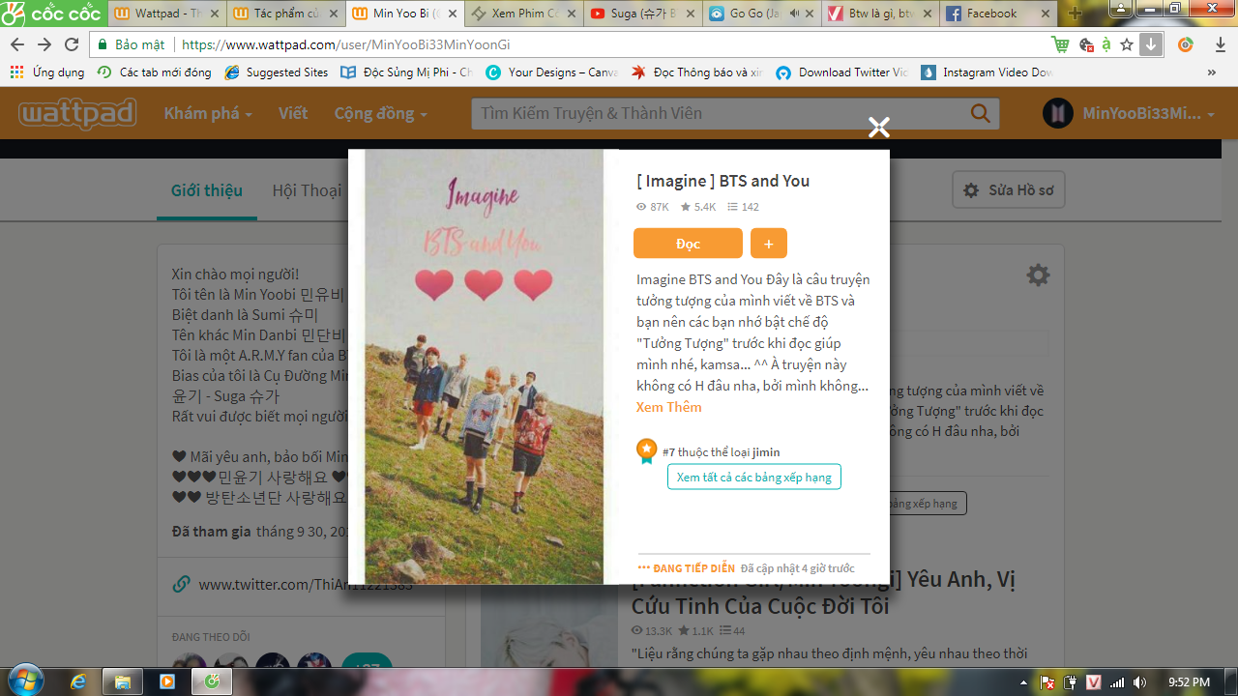The image size is (1238, 696).
Task: Click the profile avatar in header
Action: click(1058, 113)
